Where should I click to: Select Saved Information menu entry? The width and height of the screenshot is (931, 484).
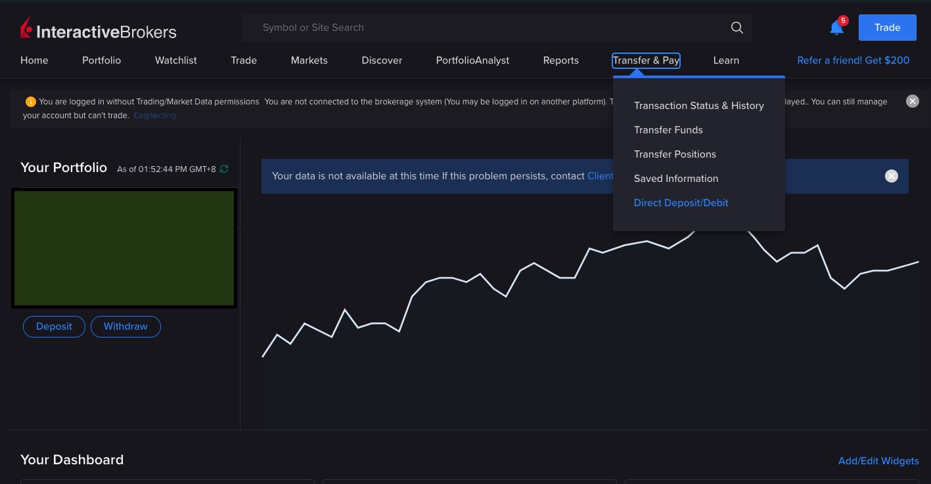click(x=675, y=179)
